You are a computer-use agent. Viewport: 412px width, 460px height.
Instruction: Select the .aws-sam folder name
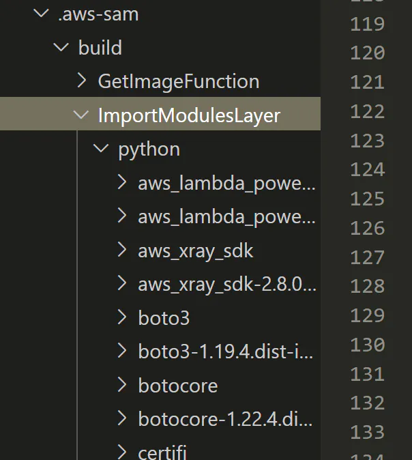coord(98,14)
